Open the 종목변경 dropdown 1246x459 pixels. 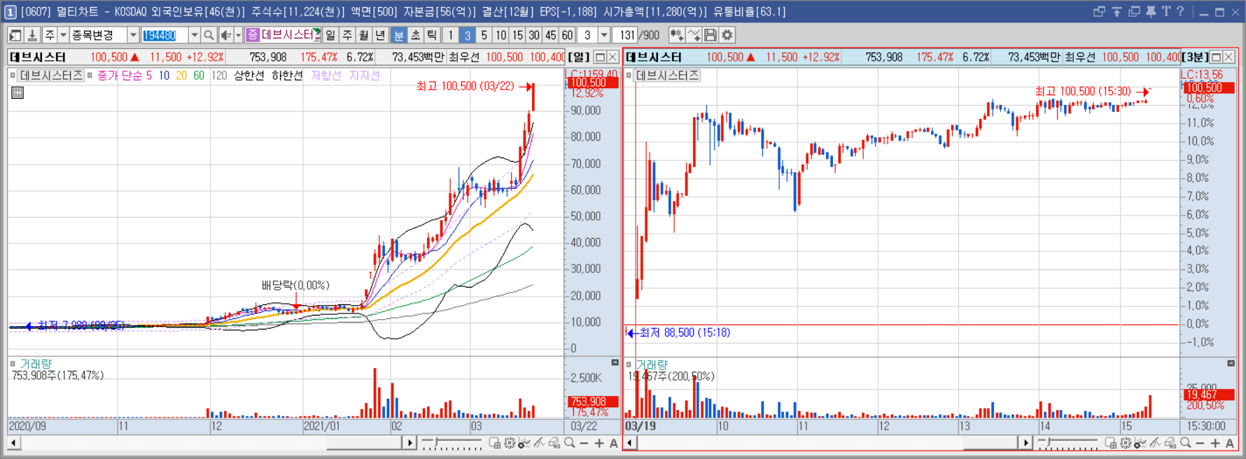tap(133, 35)
